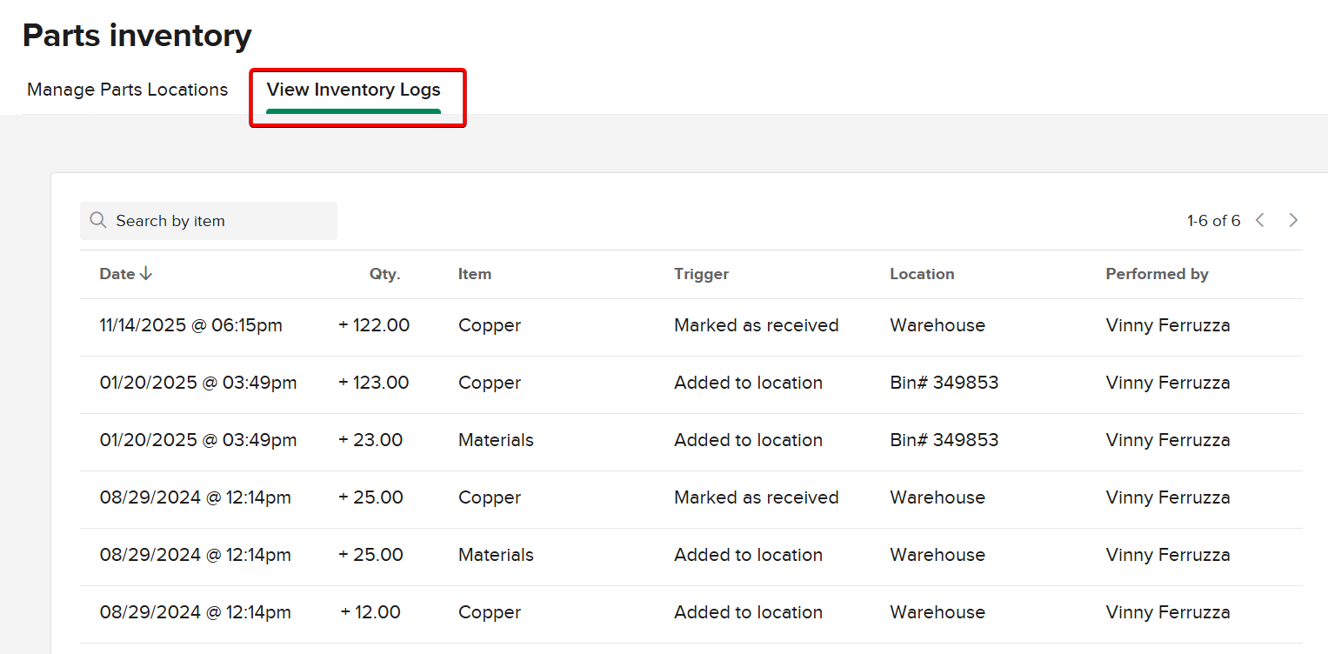Click the 1-6 of 6 pagination count
Image resolution: width=1328 pixels, height=654 pixels.
(x=1213, y=221)
